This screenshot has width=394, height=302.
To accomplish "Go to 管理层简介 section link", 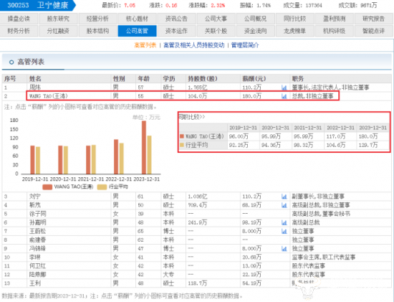I will click(x=245, y=45).
